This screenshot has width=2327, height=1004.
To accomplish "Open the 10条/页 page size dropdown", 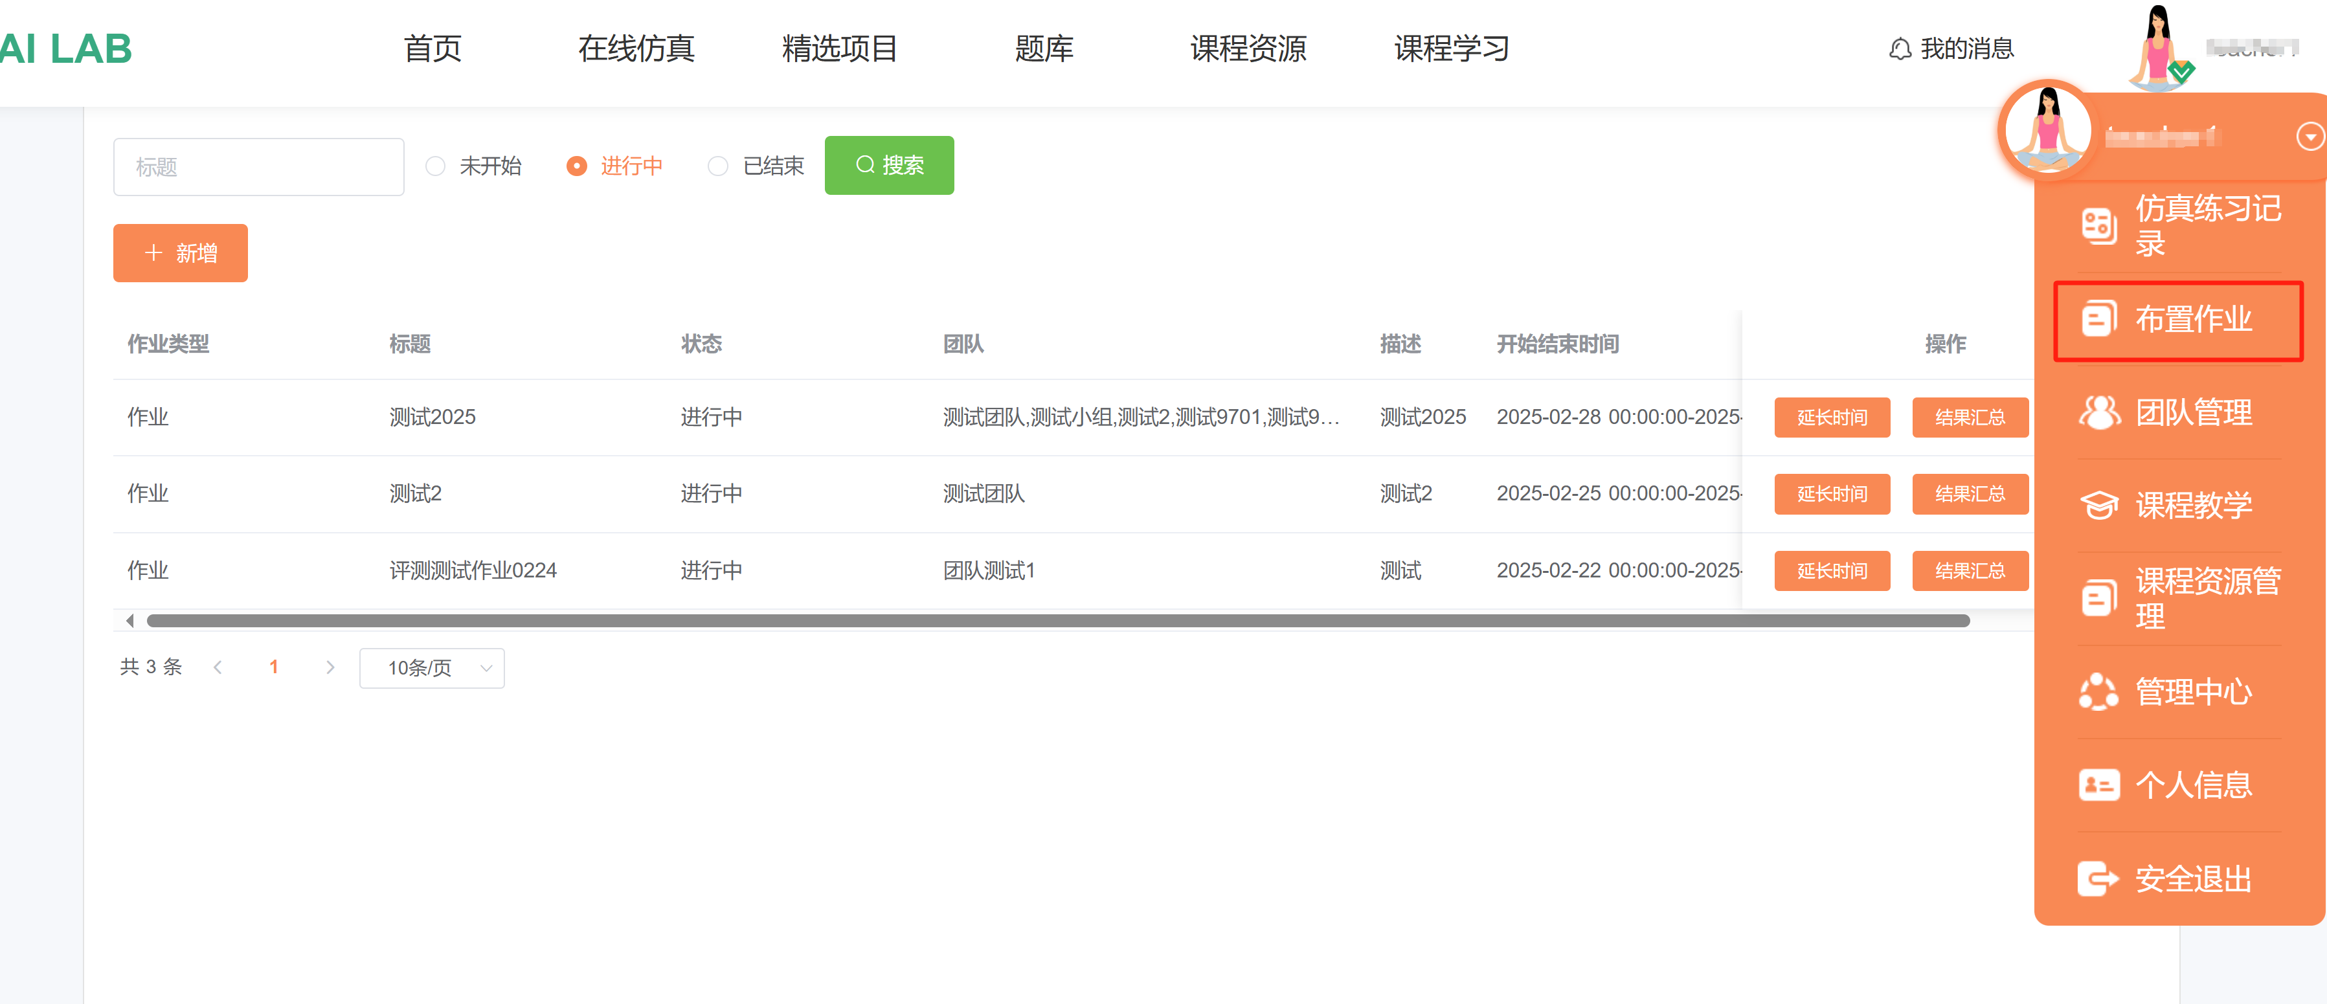I will [x=432, y=668].
